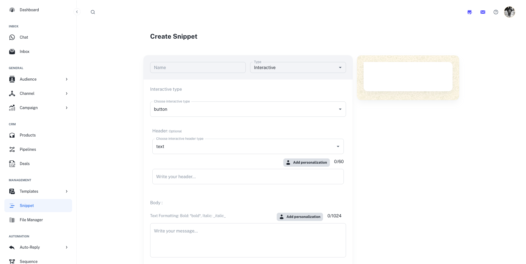The height and width of the screenshot is (264, 526).
Task: Open the envelope messages icon in header
Action: pyautogui.click(x=483, y=12)
